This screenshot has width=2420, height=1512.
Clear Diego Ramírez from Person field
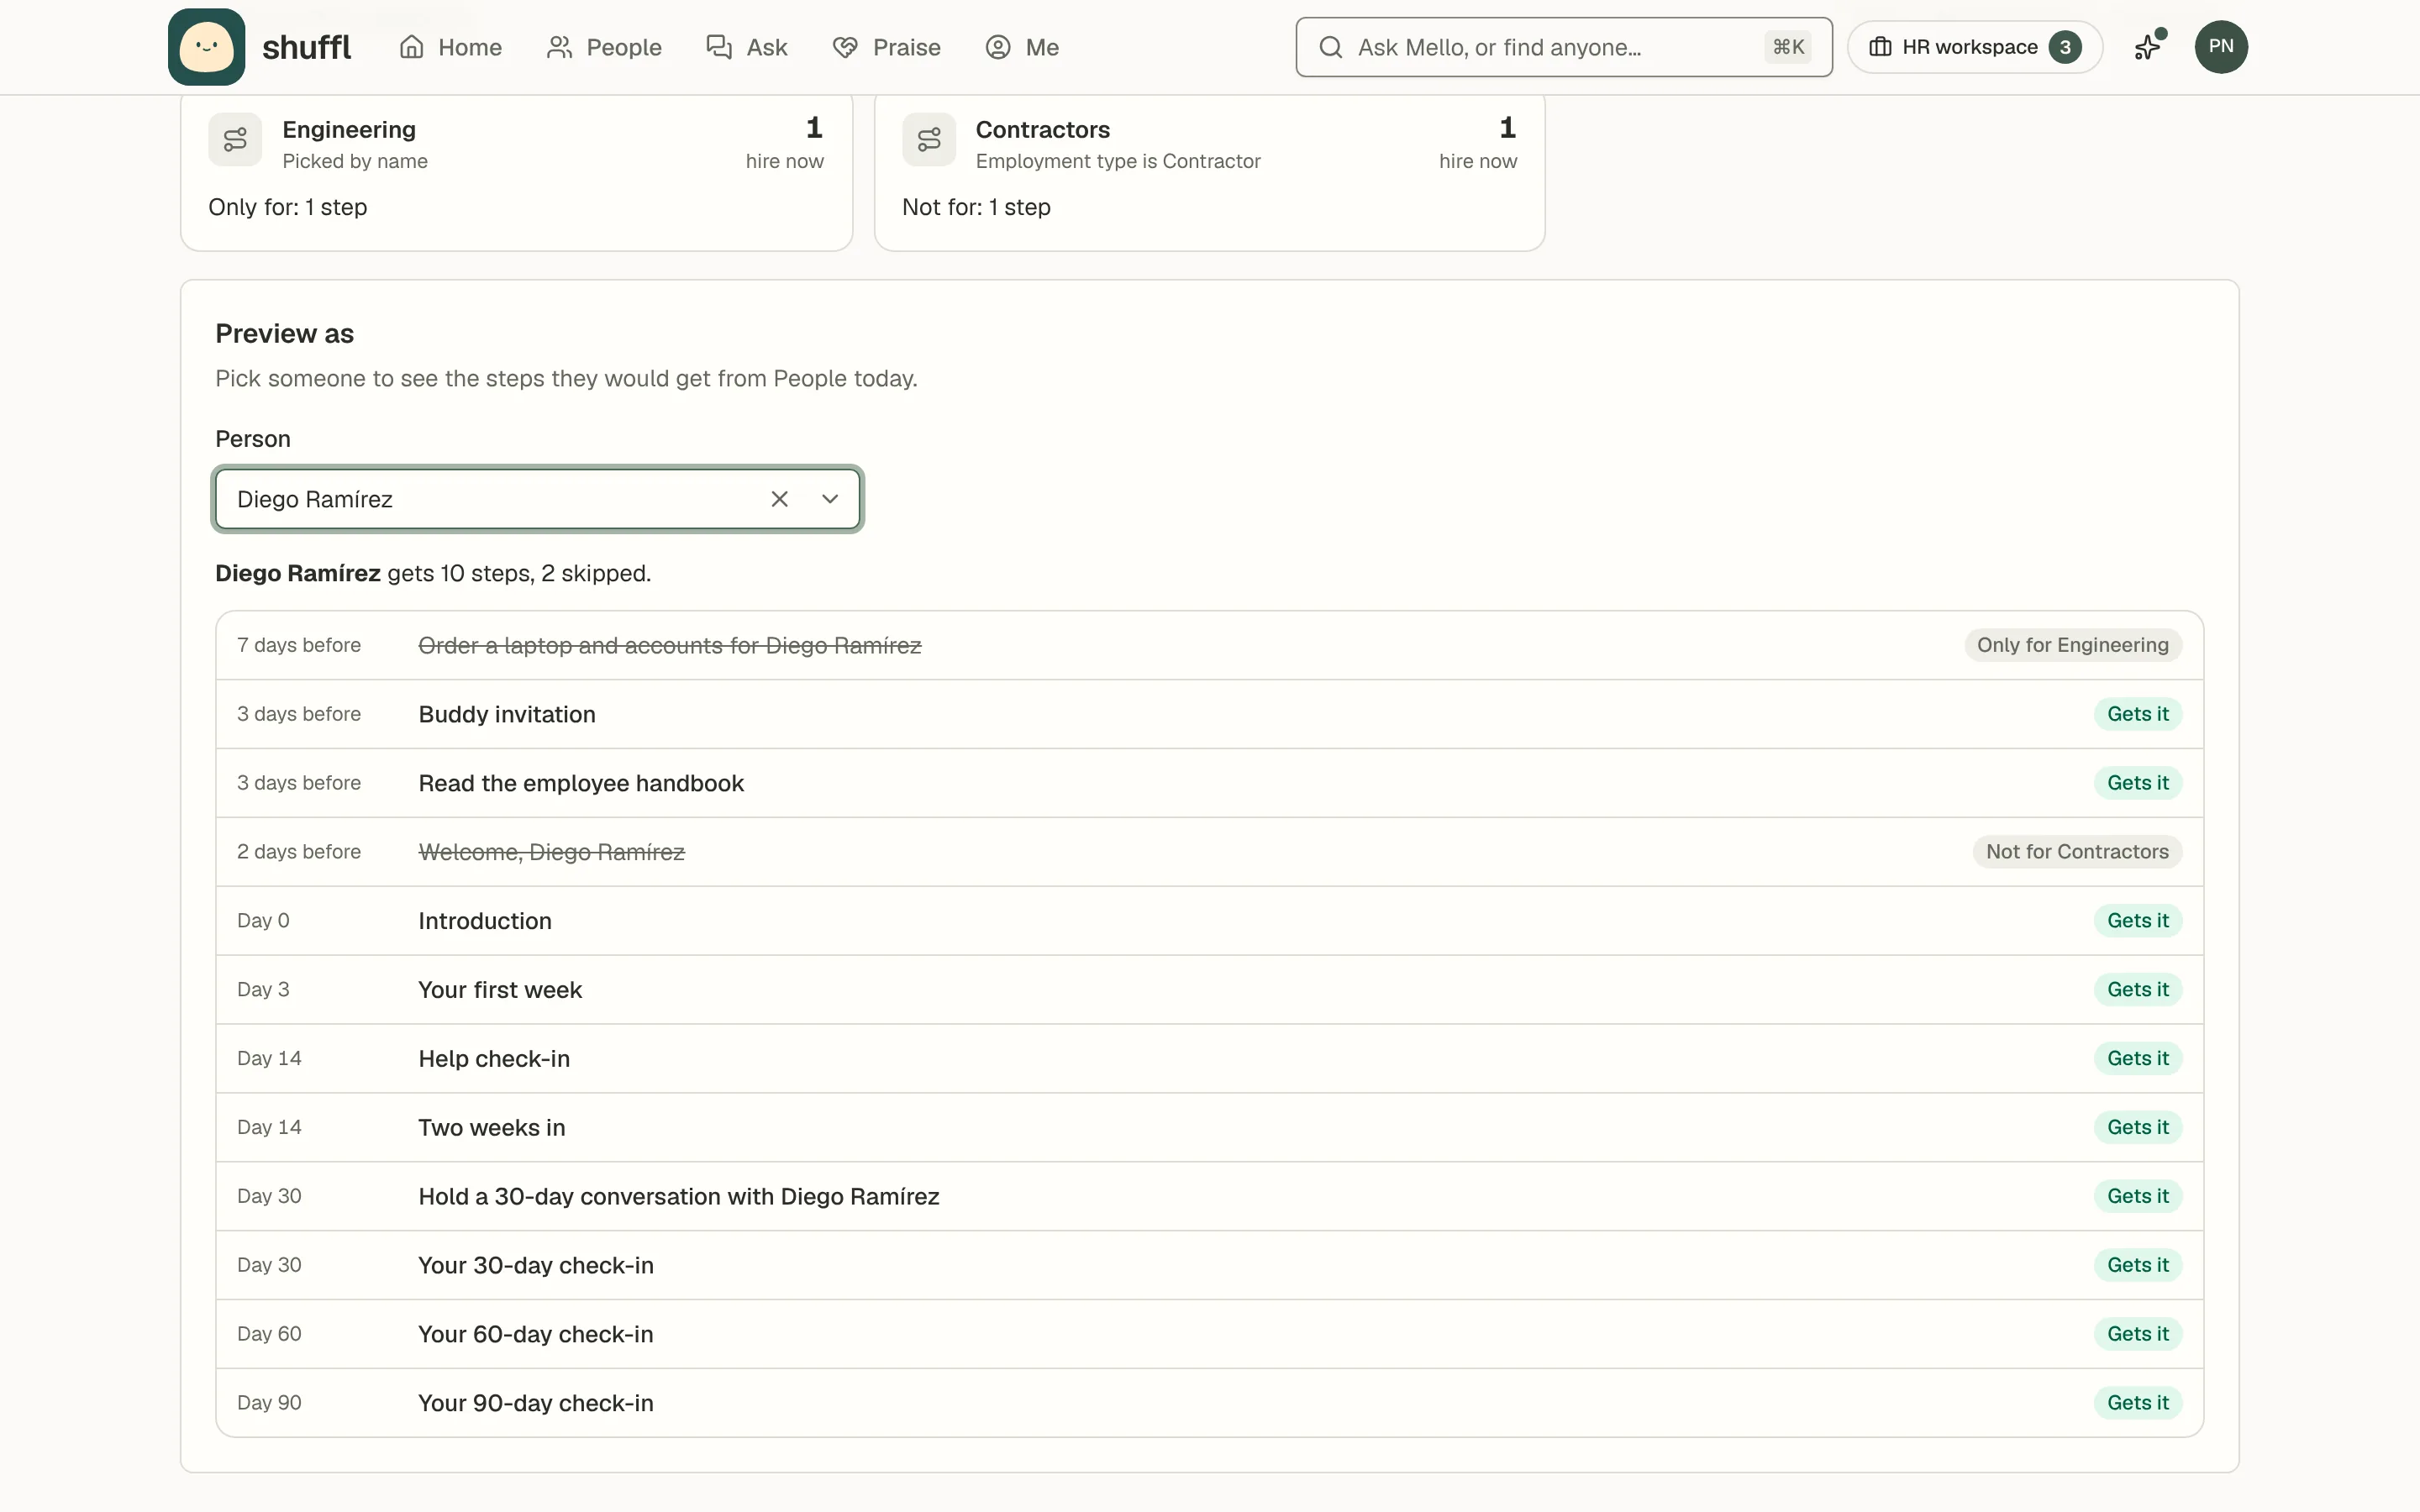[779, 499]
